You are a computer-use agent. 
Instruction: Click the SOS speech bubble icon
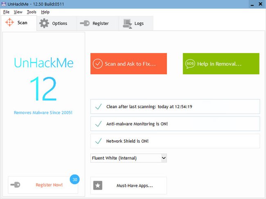tap(190, 64)
